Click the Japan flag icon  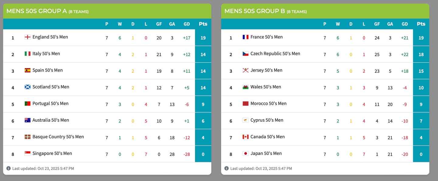(245, 153)
